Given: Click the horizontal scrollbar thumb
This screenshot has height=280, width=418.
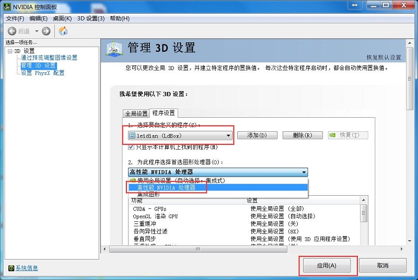Looking at the screenshot, I should tap(198, 249).
